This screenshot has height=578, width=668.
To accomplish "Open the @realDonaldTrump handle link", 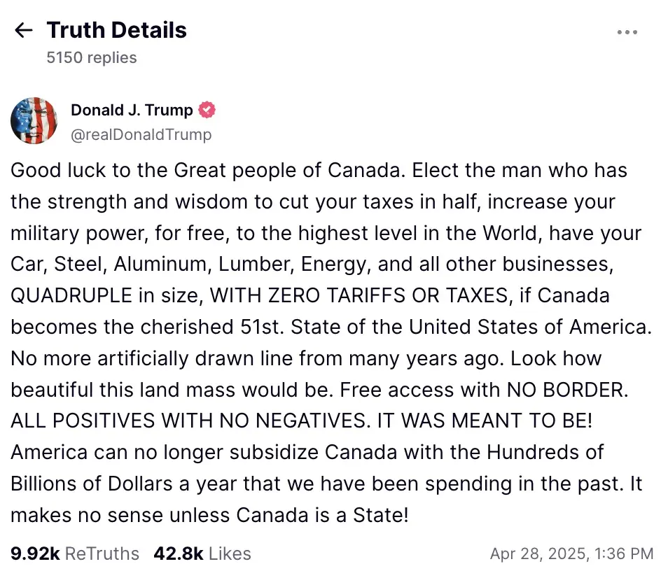I will tap(141, 134).
